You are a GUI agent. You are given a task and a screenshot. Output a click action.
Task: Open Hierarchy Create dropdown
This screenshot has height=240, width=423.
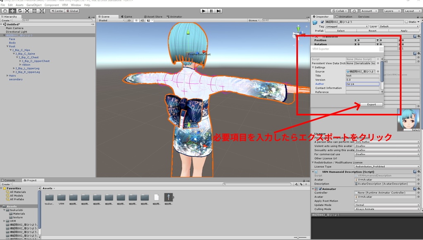point(6,21)
